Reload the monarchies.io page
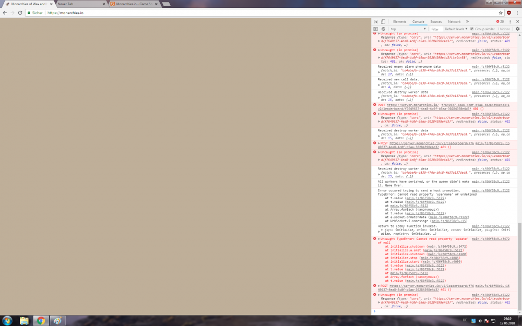The width and height of the screenshot is (522, 326). click(x=20, y=13)
